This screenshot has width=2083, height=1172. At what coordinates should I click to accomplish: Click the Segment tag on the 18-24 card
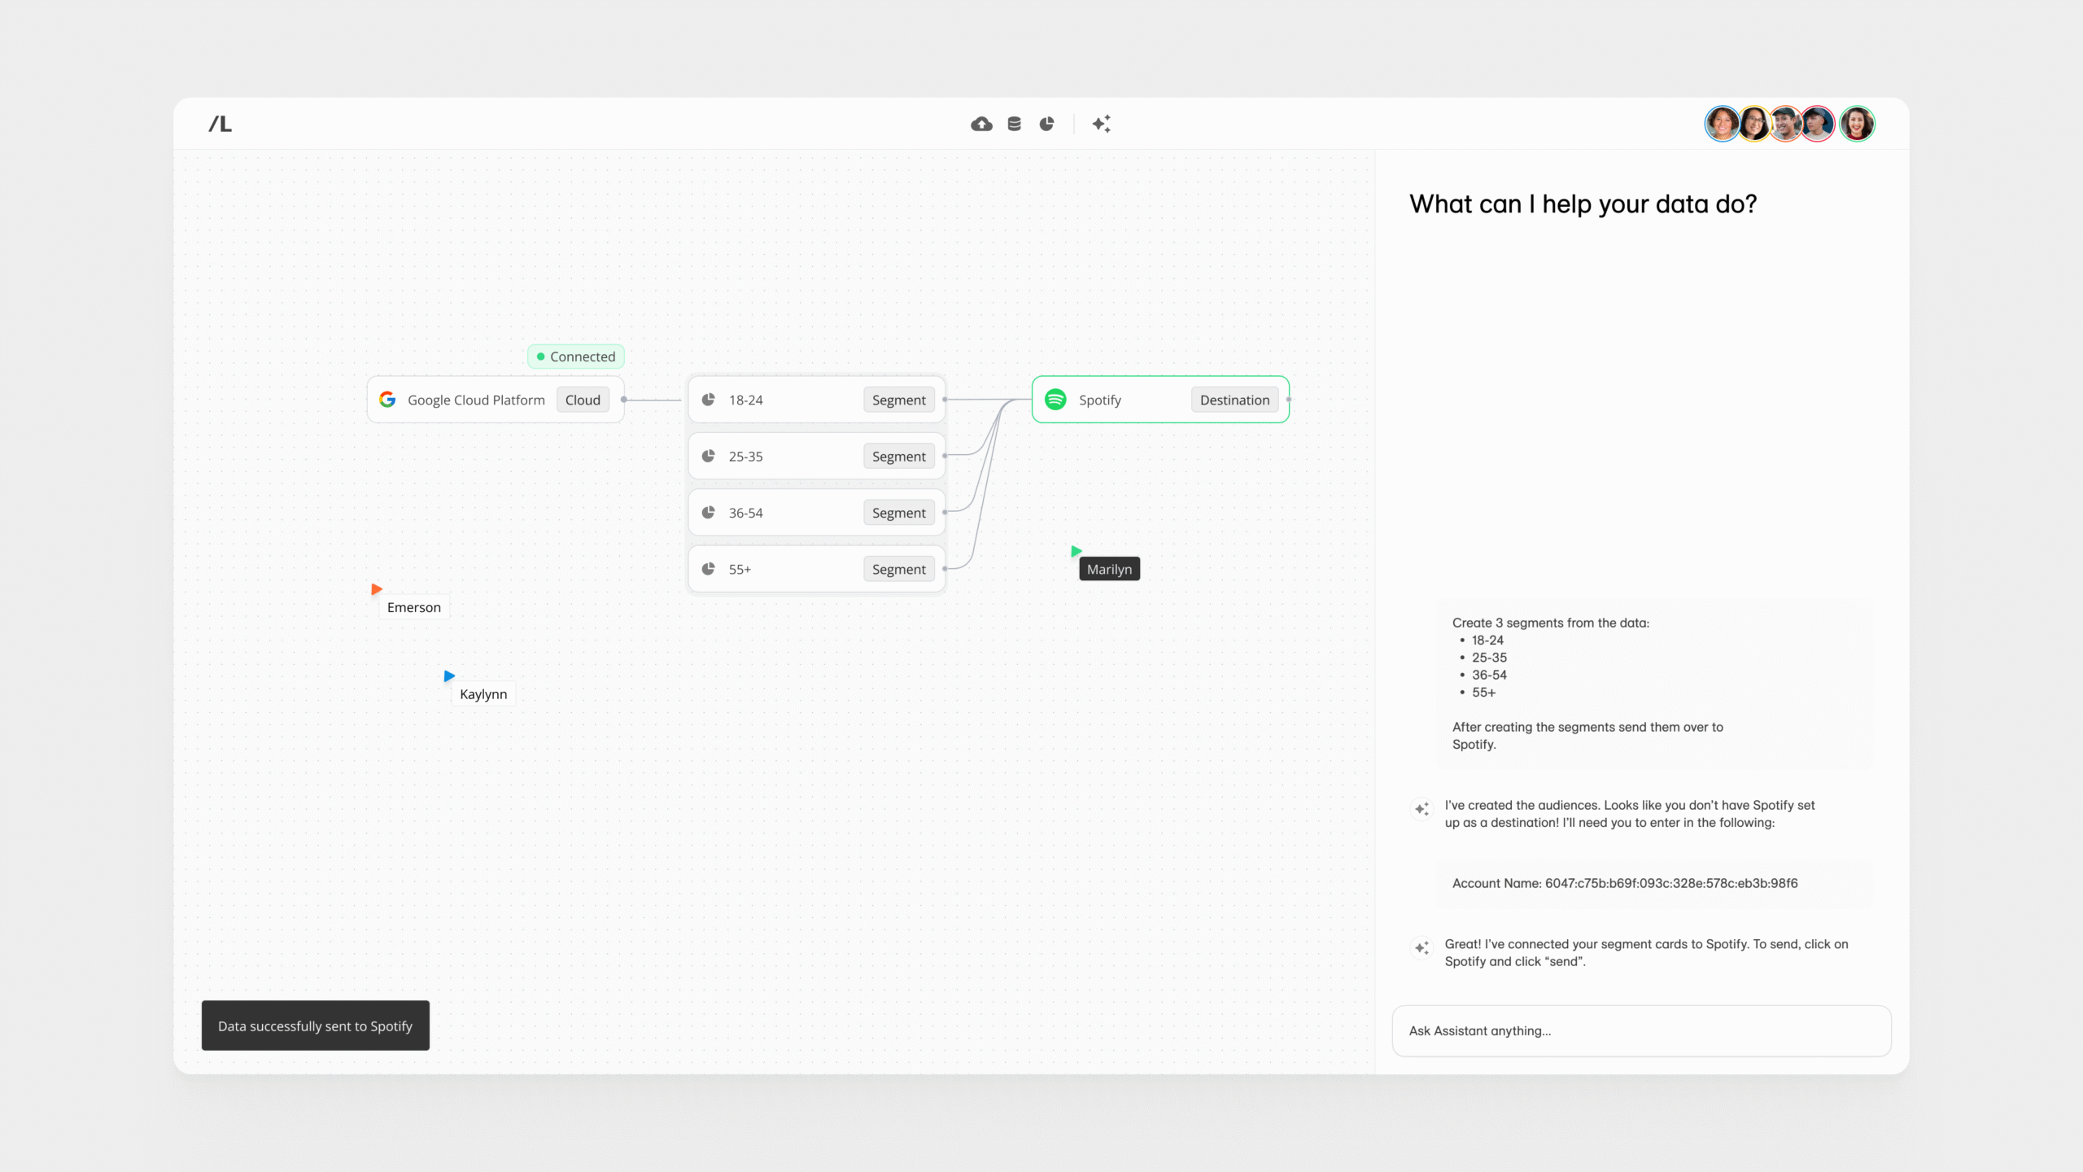click(x=898, y=400)
